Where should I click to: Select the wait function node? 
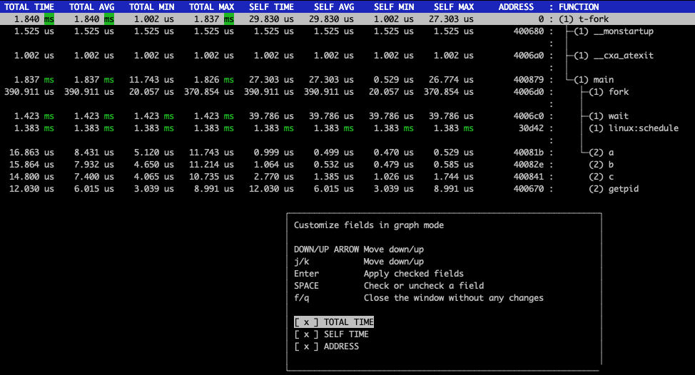[x=609, y=116]
